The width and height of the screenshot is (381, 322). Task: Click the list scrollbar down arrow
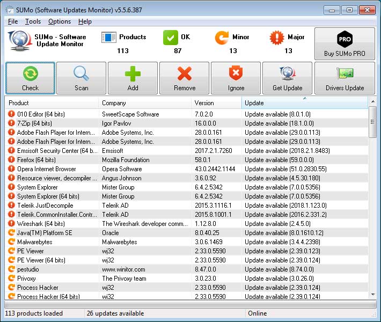(x=372, y=295)
